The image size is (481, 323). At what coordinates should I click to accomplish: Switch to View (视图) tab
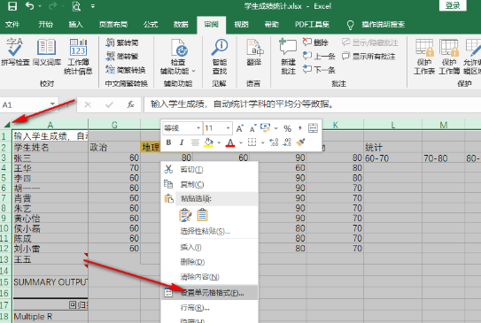[241, 25]
